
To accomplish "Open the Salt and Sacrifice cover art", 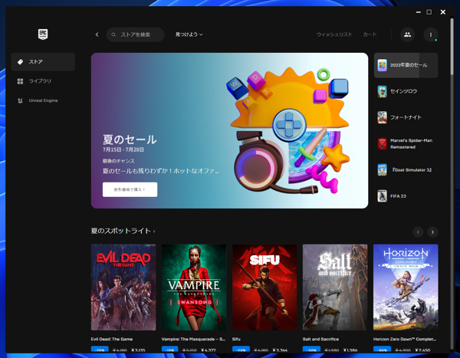I will [335, 287].
